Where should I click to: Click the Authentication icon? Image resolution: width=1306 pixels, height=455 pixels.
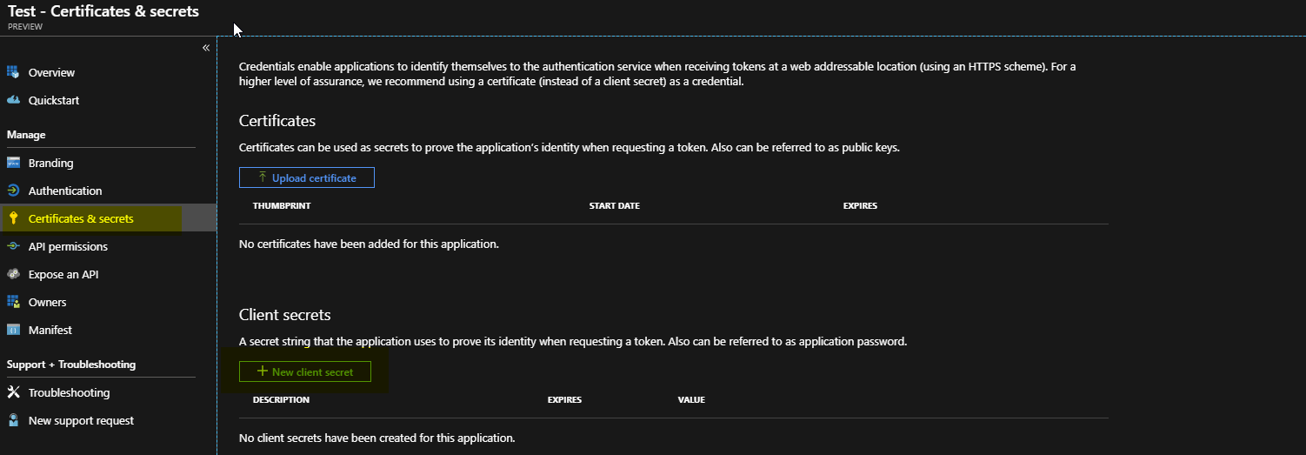[x=13, y=191]
